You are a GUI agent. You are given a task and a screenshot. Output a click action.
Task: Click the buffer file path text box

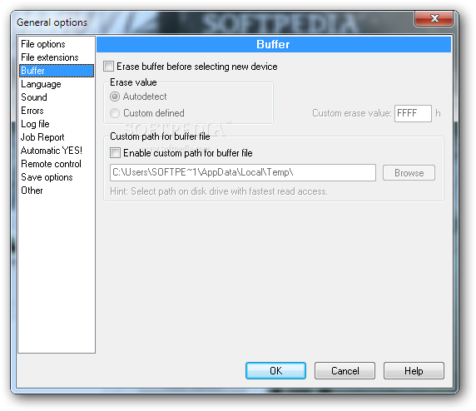[x=243, y=173]
